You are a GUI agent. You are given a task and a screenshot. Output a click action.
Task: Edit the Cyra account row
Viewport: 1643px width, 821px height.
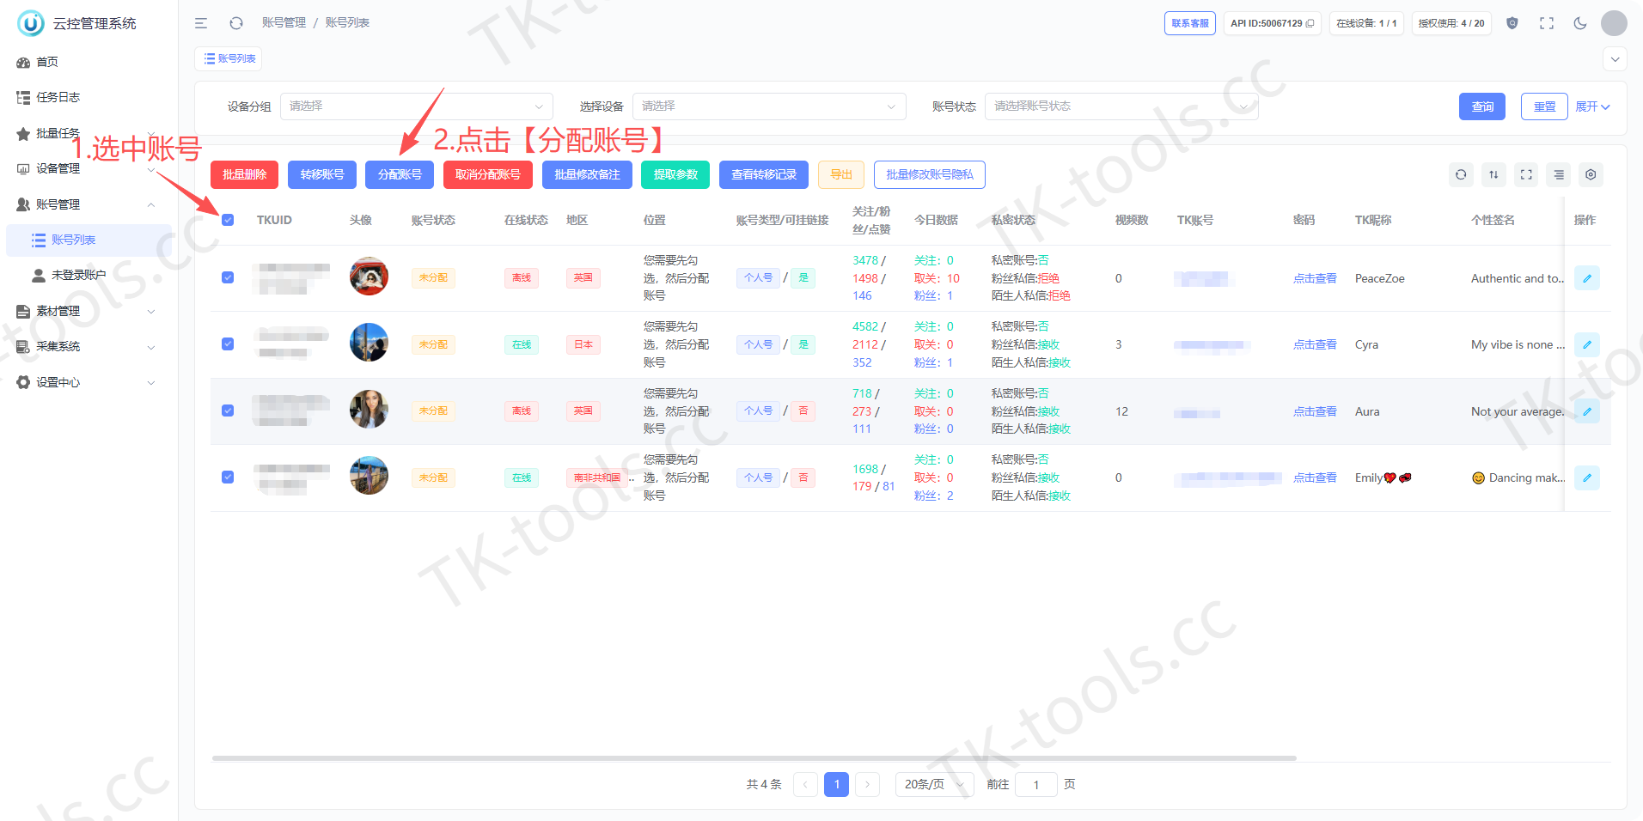pyautogui.click(x=1587, y=344)
